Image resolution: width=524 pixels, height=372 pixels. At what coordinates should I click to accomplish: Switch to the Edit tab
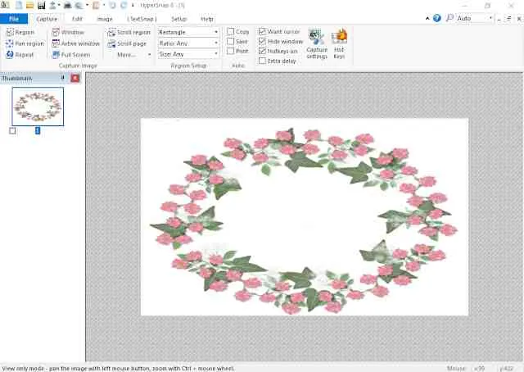coord(77,18)
